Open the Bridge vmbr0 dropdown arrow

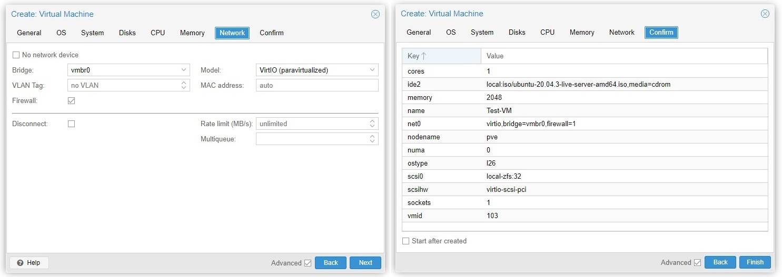[184, 70]
